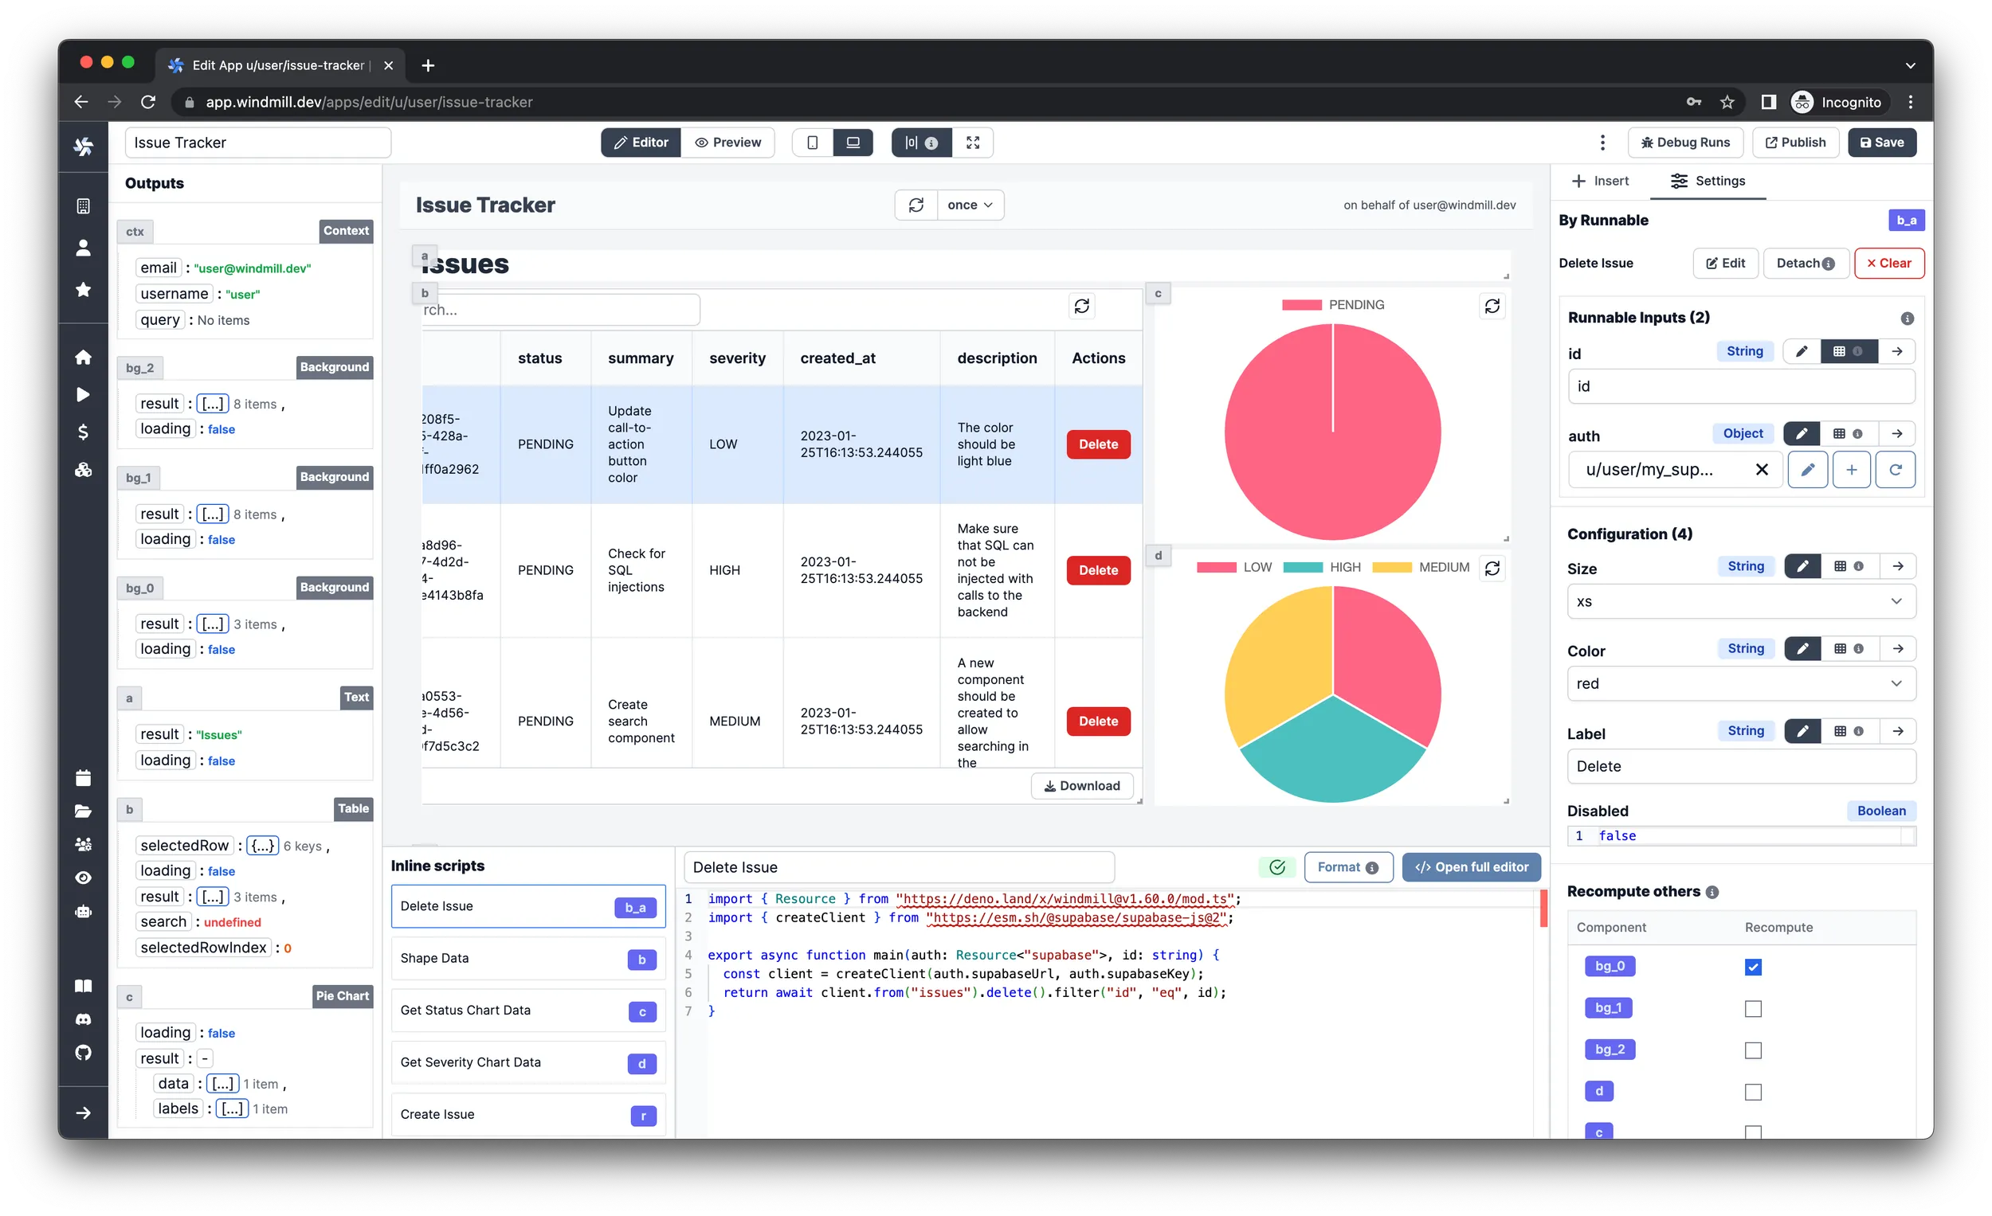
Task: Reload the auth resource list icon
Action: coord(1894,469)
